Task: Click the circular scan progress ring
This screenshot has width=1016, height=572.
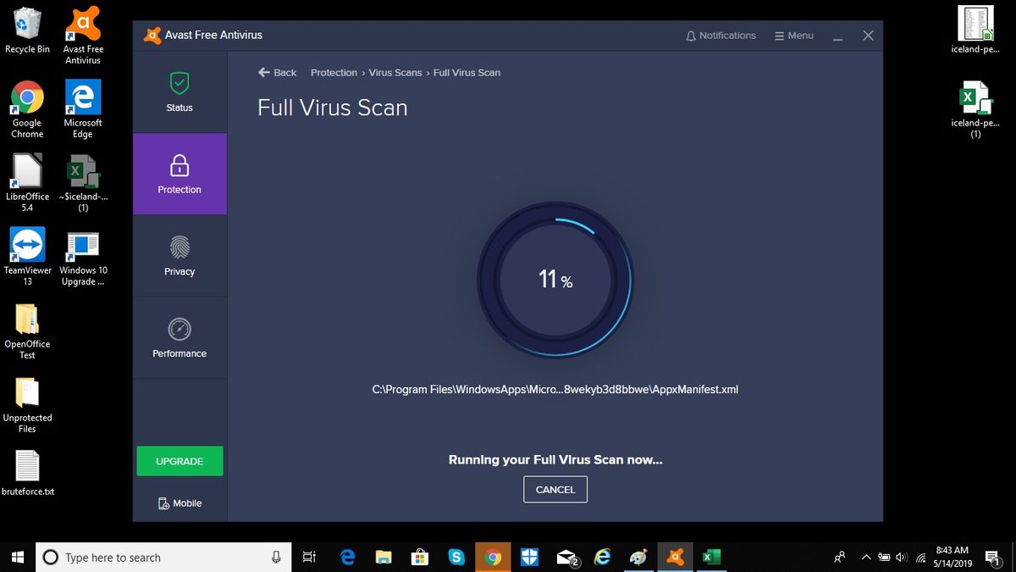Action: (x=555, y=278)
